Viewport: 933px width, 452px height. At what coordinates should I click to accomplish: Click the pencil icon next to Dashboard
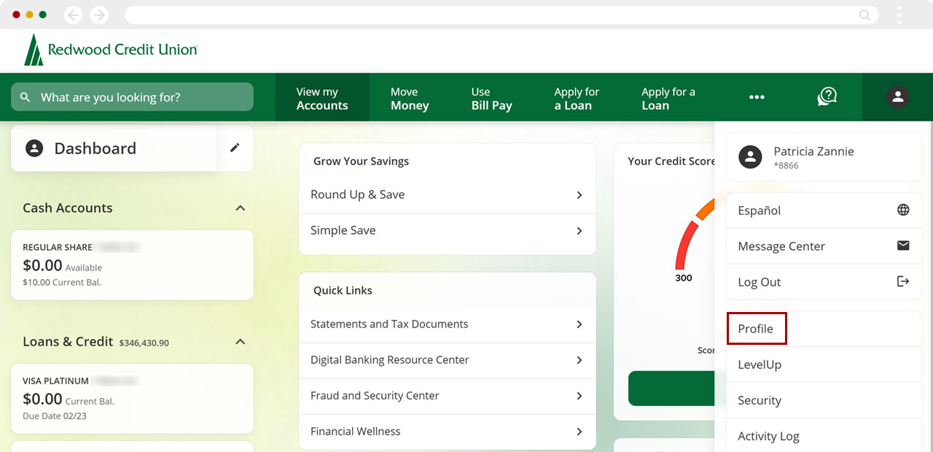[235, 147]
